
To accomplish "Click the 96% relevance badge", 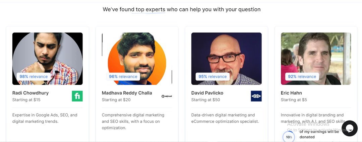I will click(123, 77).
